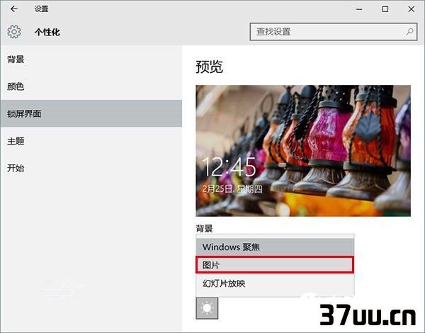Choose Windows 聚焦 from the background dropdown

click(x=275, y=247)
